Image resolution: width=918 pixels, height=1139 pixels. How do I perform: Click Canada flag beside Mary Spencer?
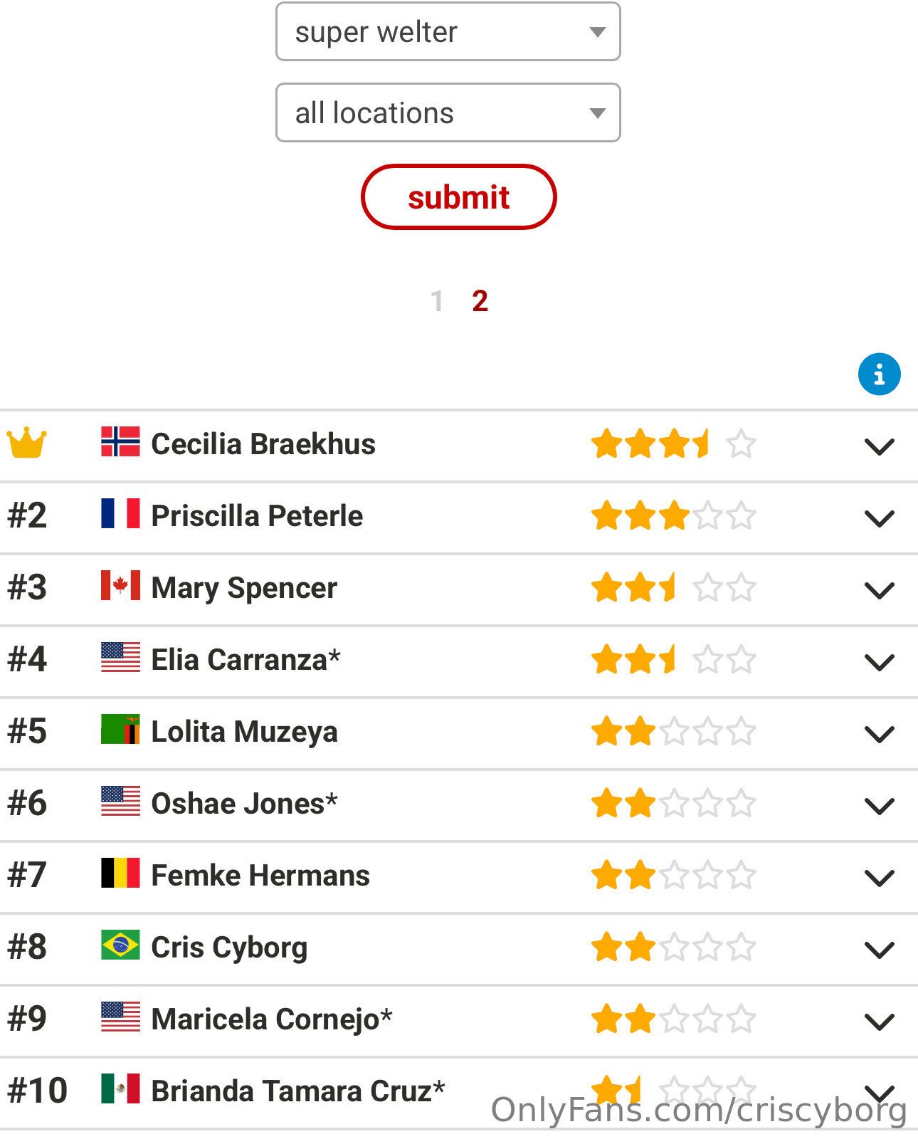point(120,586)
